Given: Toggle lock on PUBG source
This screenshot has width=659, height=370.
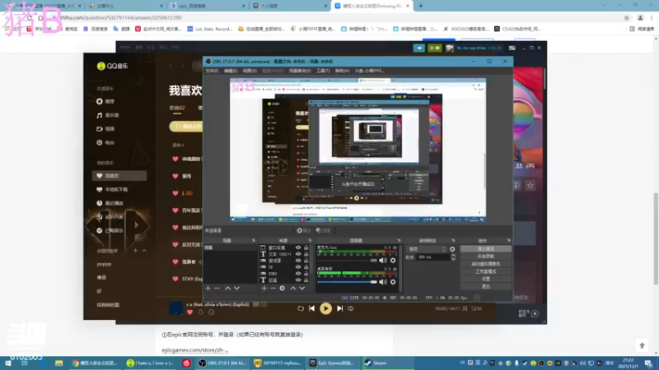Looking at the screenshot, I should click(x=306, y=274).
